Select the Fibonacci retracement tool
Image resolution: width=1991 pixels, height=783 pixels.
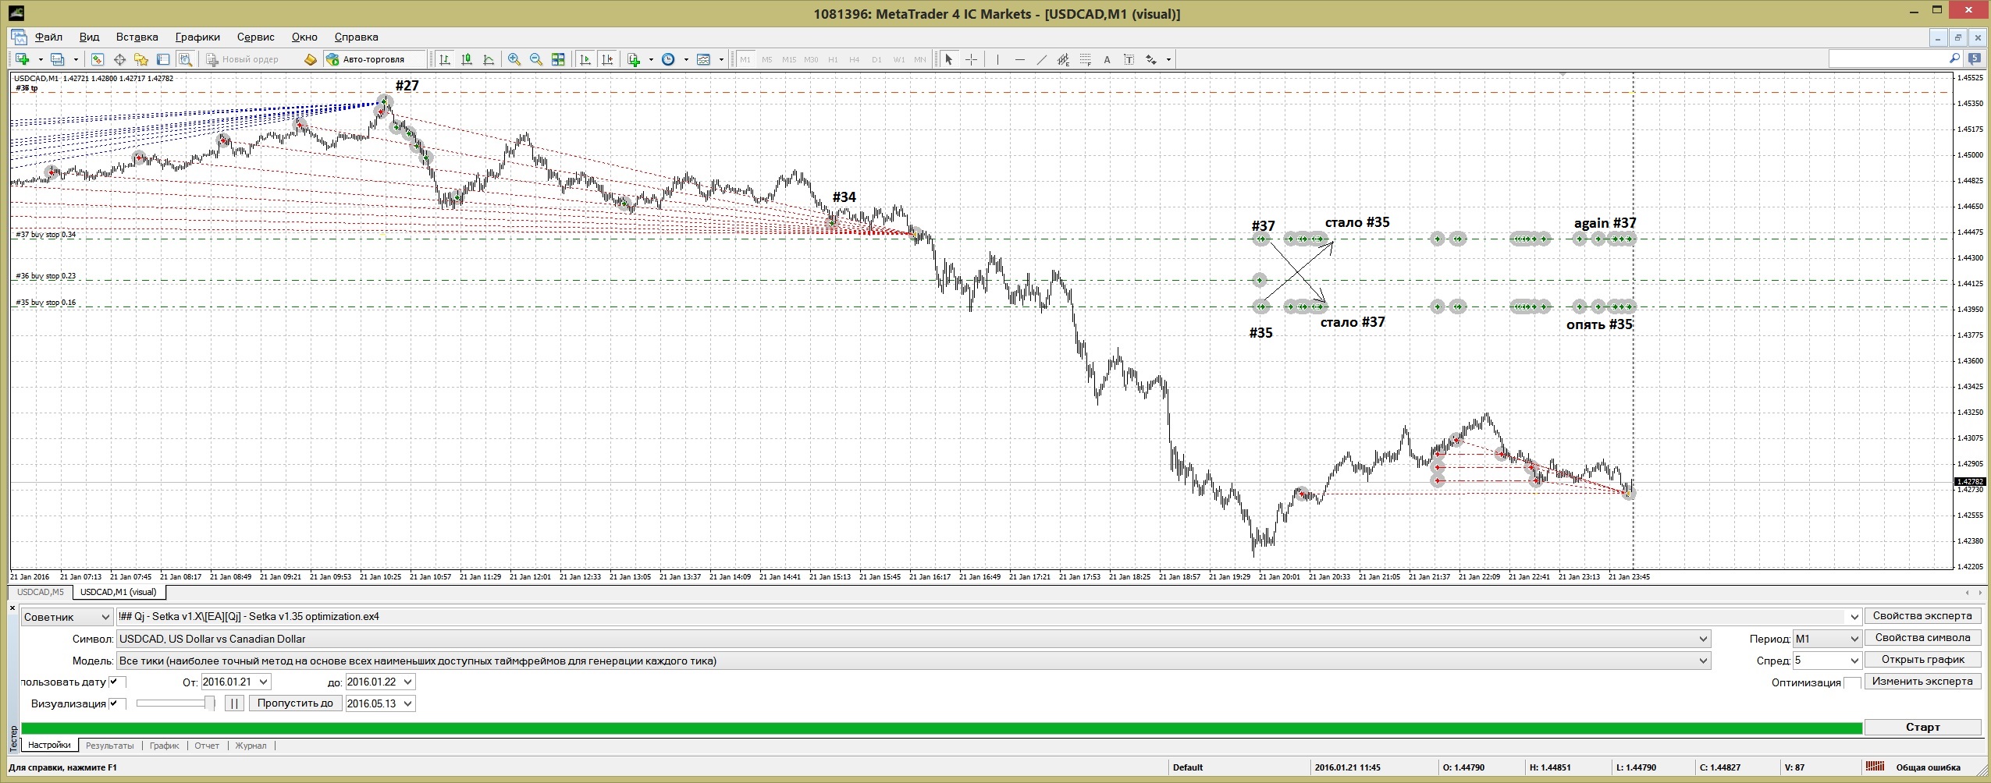[x=1085, y=59]
